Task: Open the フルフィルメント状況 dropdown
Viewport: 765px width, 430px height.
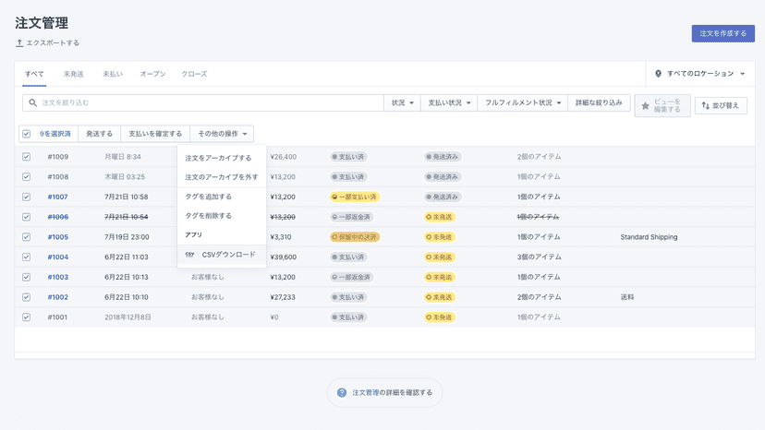Action: 523,102
